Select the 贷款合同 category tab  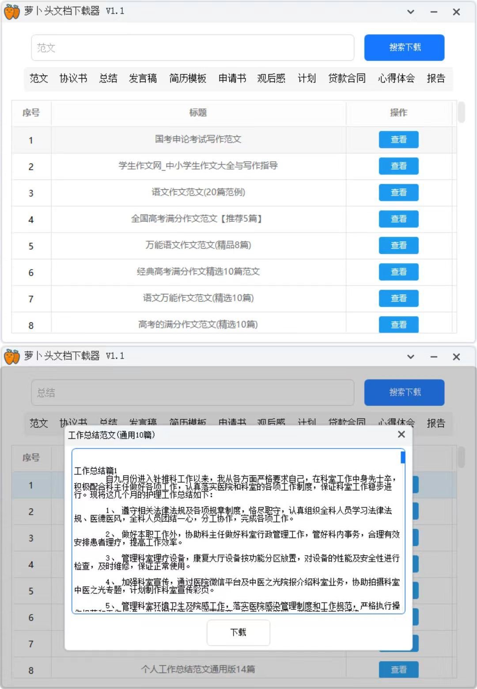pos(348,78)
